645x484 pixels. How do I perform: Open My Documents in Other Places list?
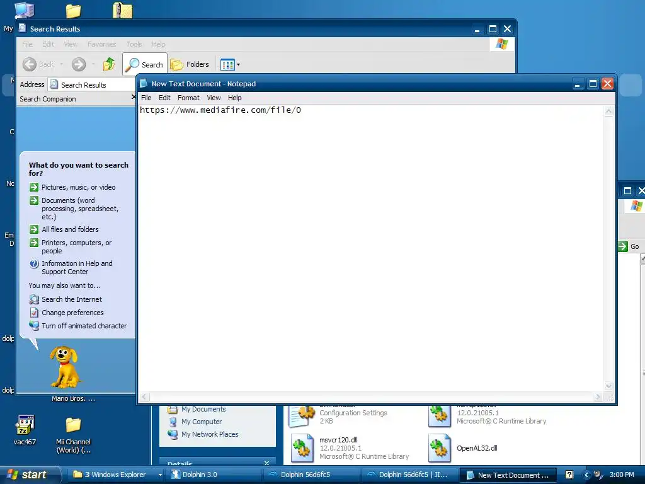point(203,409)
